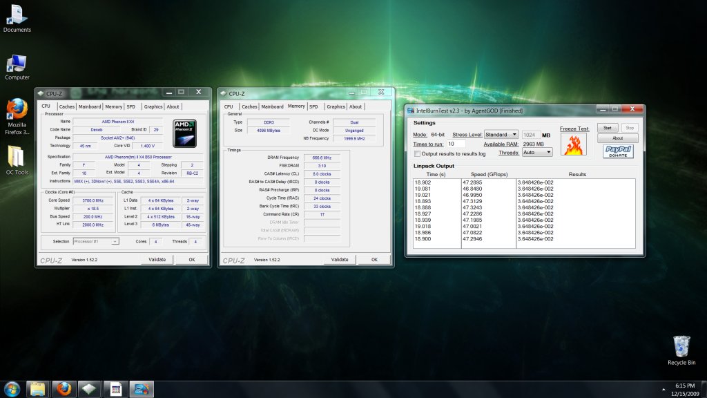
Task: Click the Core VID value 1.400 V
Action: 148,146
